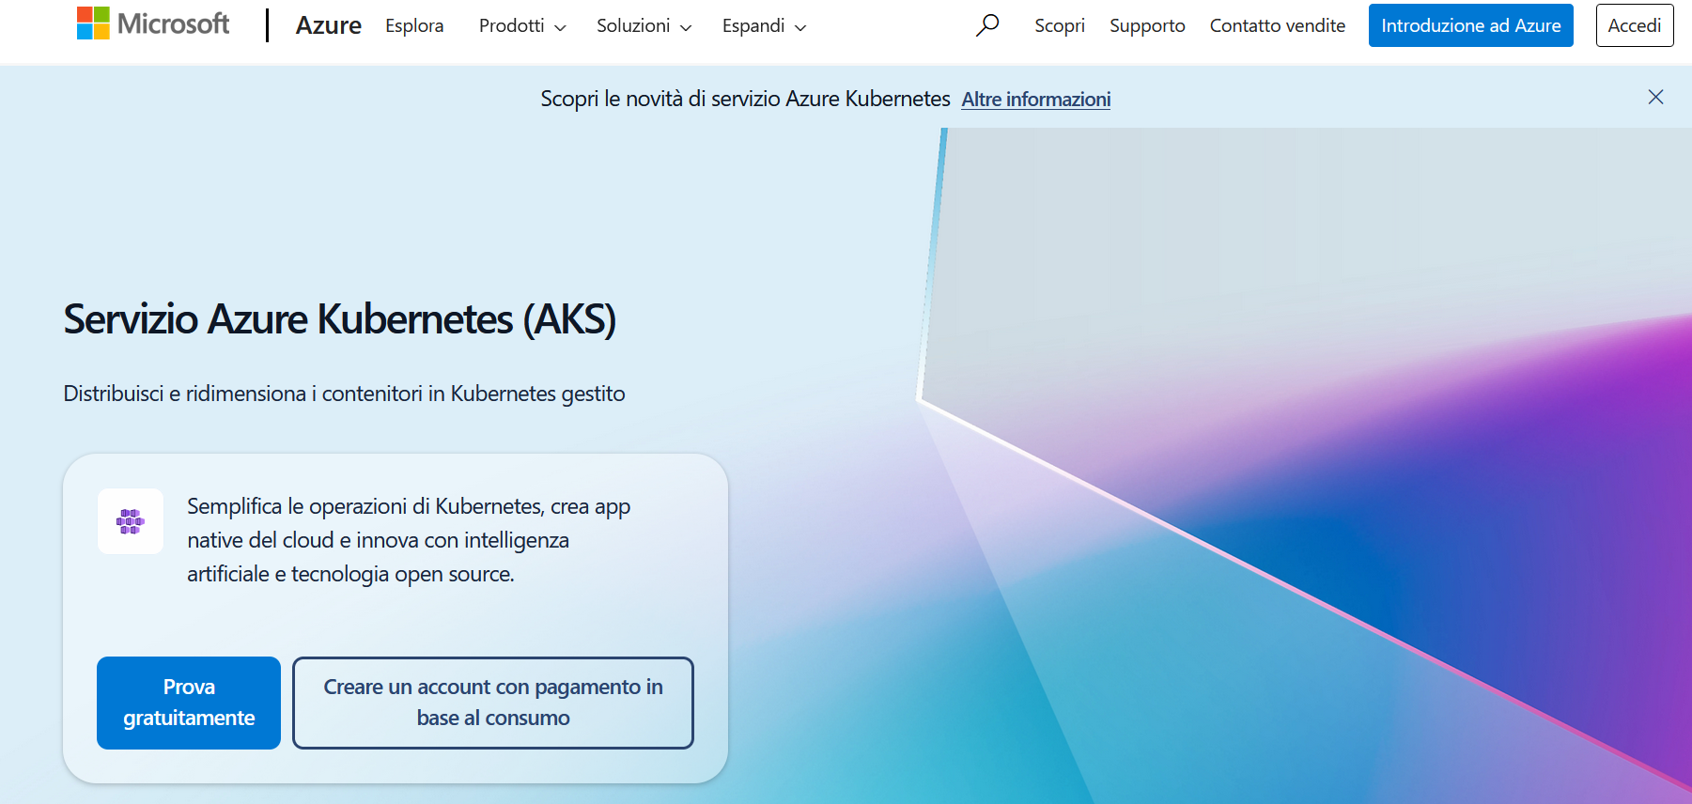Click the Distribuisci e ridimensiona subtitle text
Screen dimensions: 1692x804
point(344,394)
